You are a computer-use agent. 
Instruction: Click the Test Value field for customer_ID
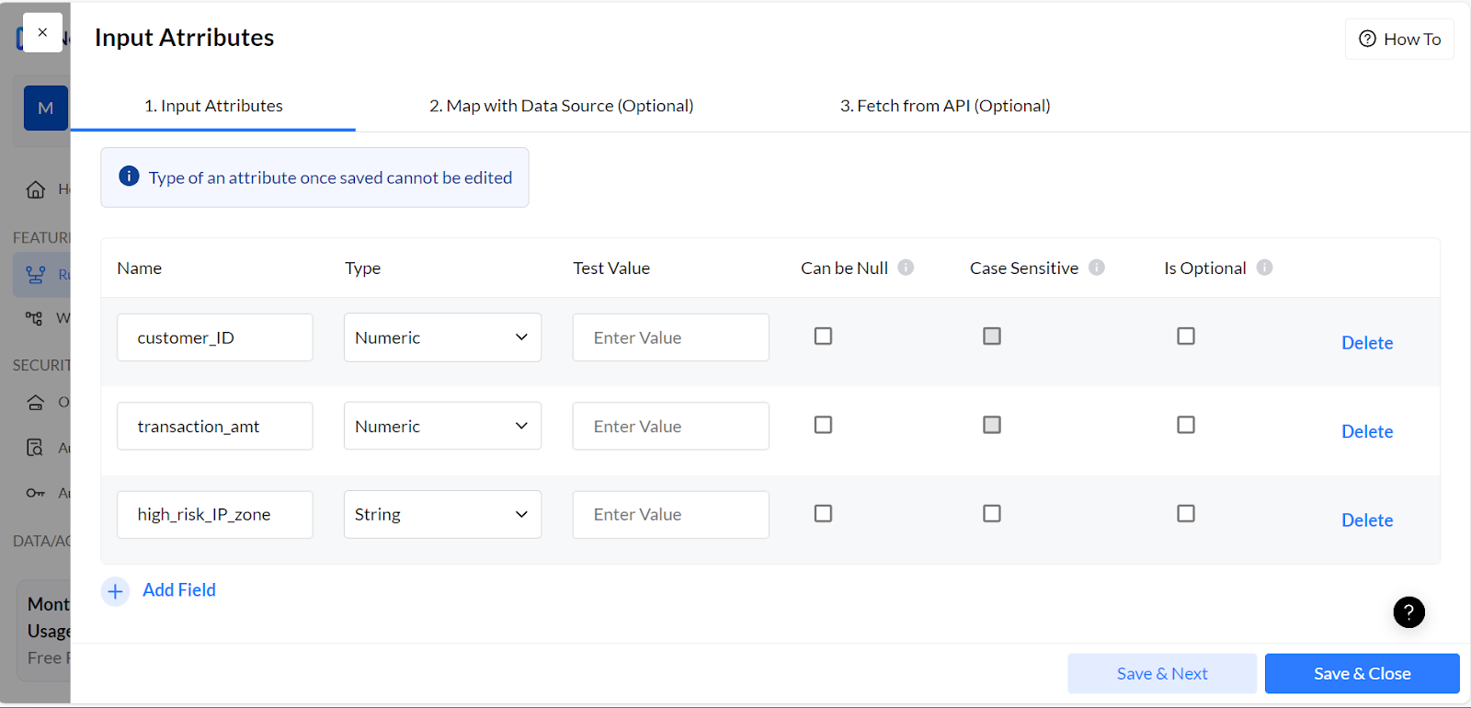pos(670,337)
